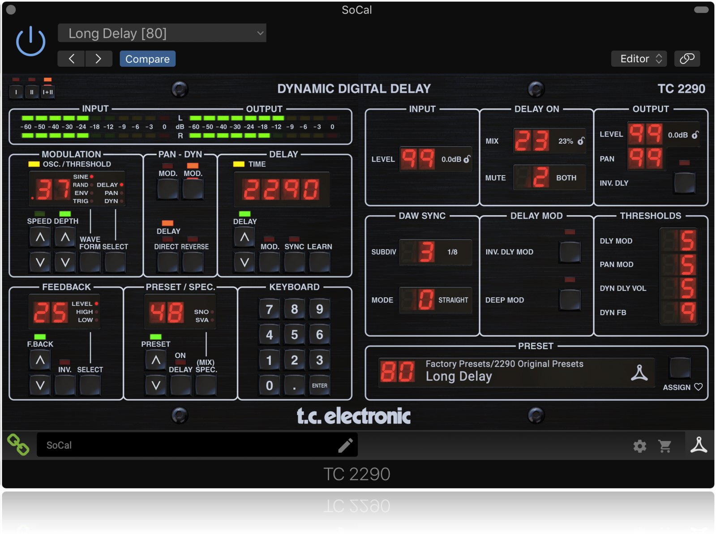
Task: Click the green chain link icon
Action: pos(18,444)
